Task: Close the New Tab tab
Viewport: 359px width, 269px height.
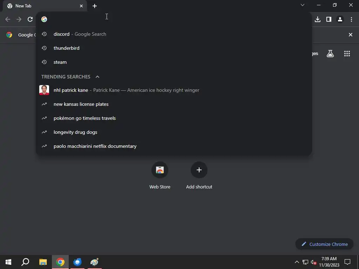Action: (81, 6)
